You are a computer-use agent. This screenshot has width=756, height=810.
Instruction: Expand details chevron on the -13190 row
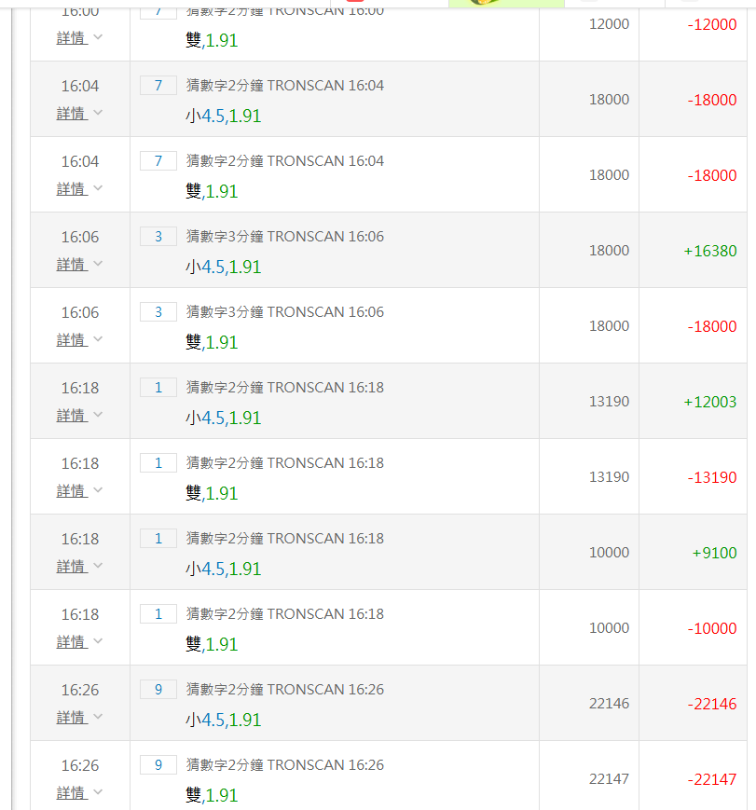tap(98, 490)
